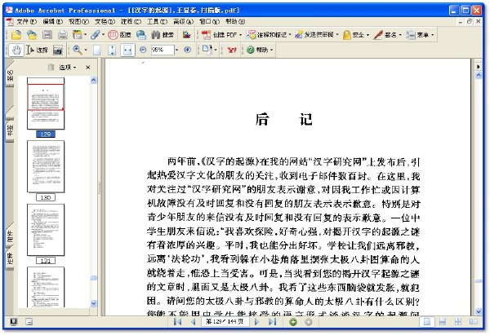Click the Organizer icon

78,34
